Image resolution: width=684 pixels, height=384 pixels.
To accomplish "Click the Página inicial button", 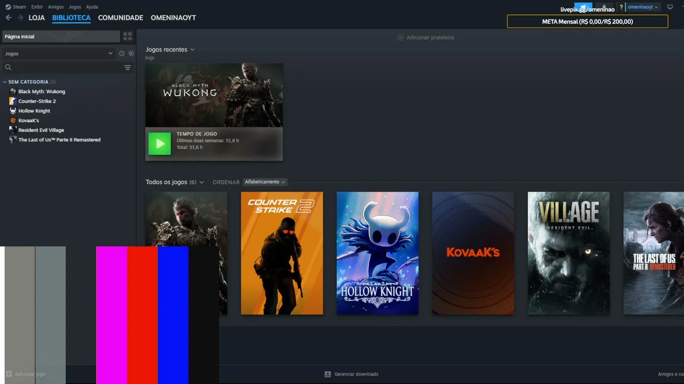I will [x=61, y=36].
